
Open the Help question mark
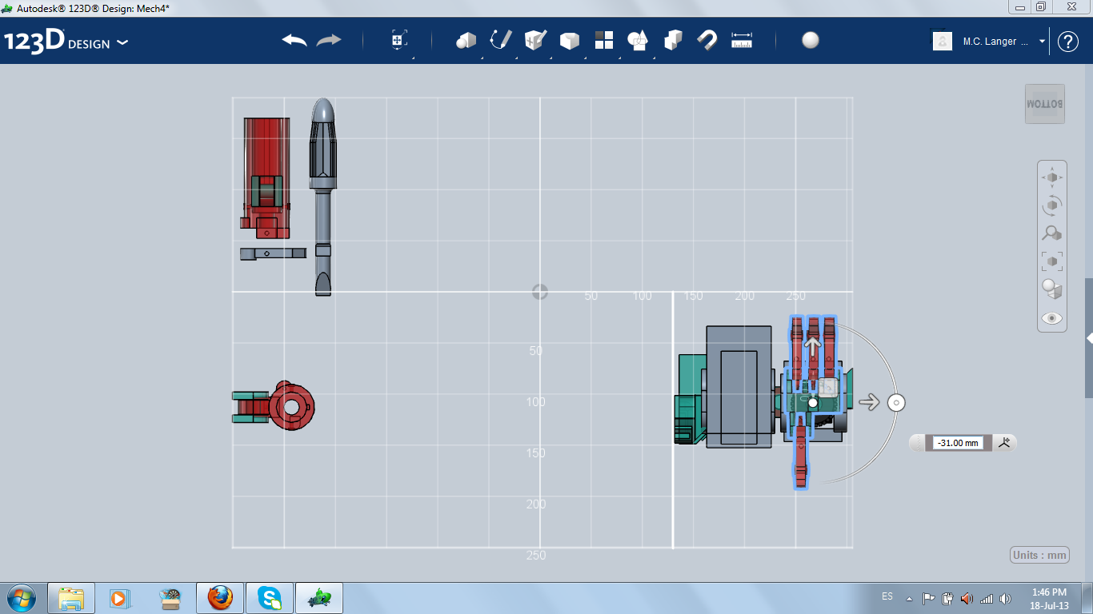1068,42
